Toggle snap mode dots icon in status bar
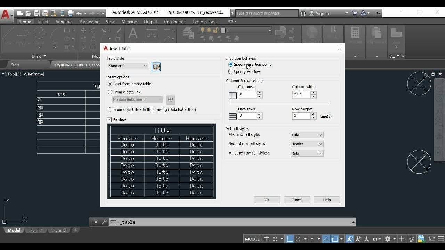This screenshot has height=250, width=445. point(275,239)
